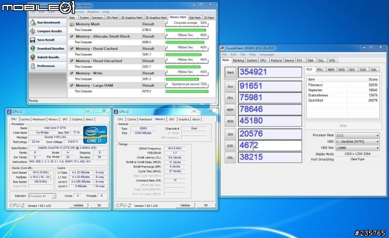The image size is (389, 238).
Task: Click the Memory - Allocate Small Block icon
Action: (x=72, y=36)
